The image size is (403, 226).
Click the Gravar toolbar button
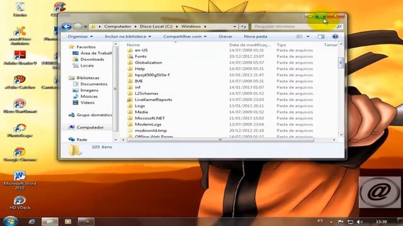[225, 36]
